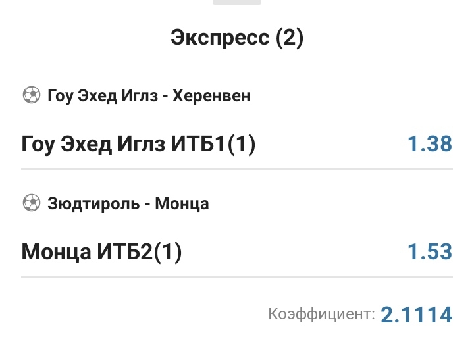Open the Зюдтироль team name
The height and width of the screenshot is (358, 474).
pyautogui.click(x=93, y=203)
